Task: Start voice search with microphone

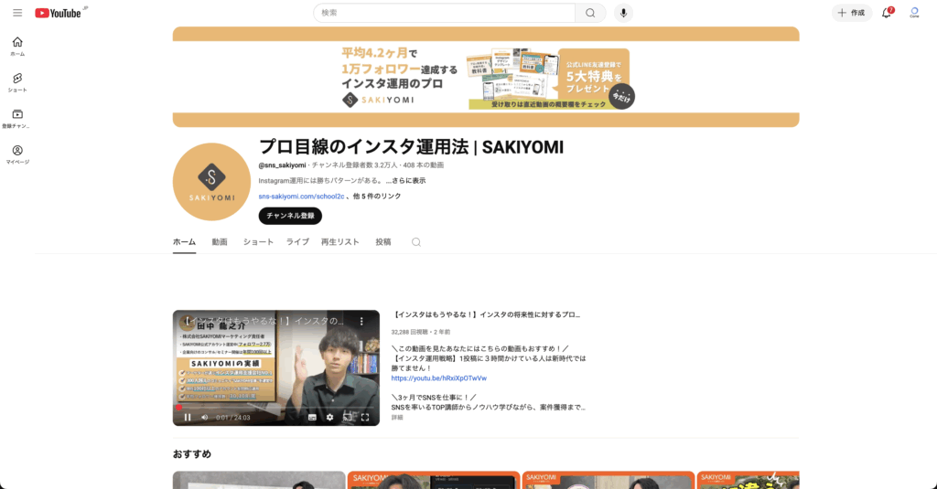Action: pos(623,13)
